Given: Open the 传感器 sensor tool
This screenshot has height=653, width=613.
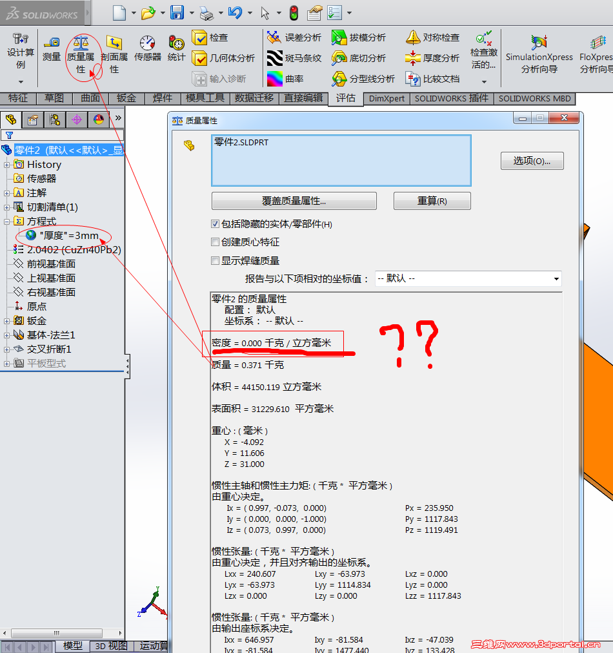Looking at the screenshot, I should point(147,50).
